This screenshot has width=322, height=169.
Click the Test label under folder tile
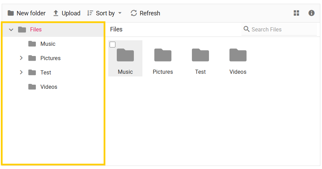pos(200,72)
